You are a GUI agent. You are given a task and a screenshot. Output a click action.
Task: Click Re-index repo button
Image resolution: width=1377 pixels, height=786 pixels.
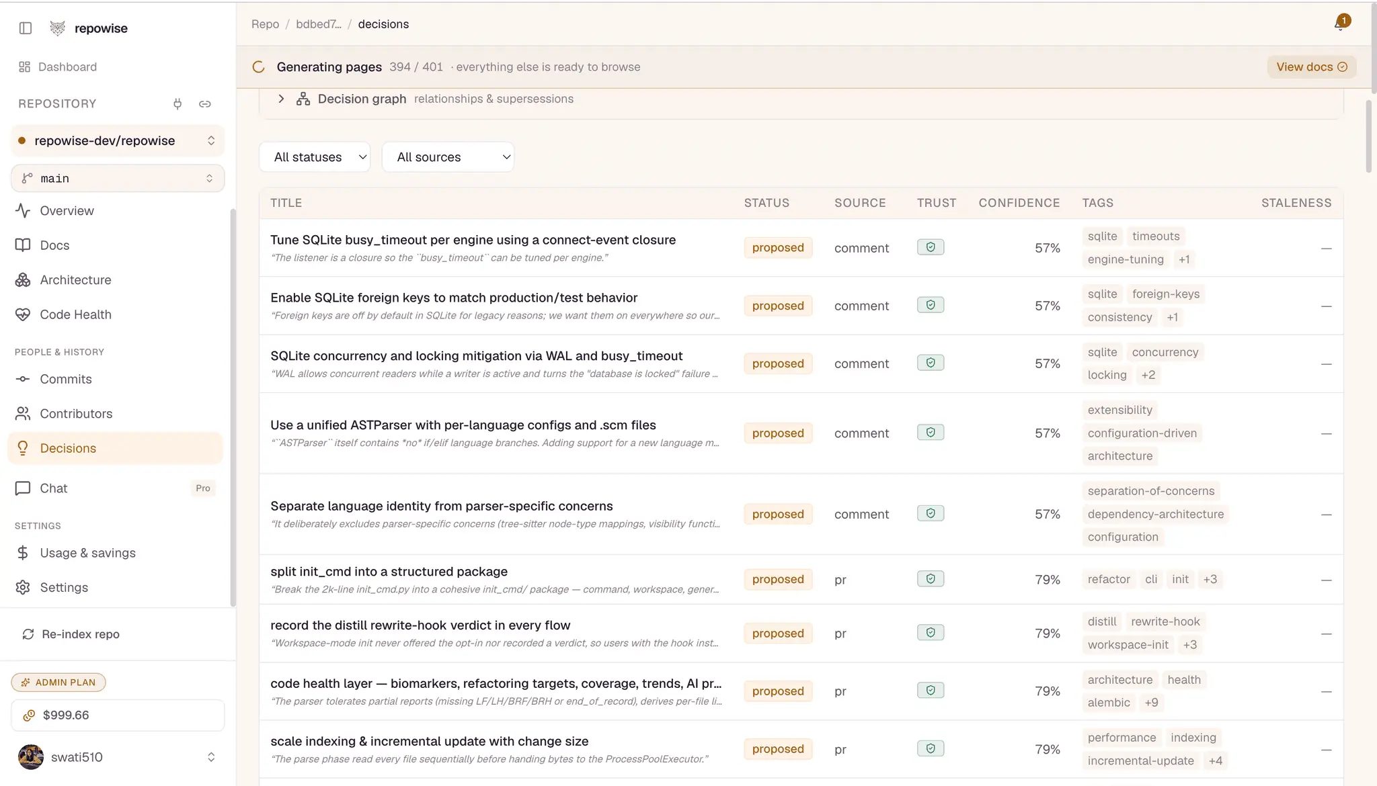pos(71,634)
